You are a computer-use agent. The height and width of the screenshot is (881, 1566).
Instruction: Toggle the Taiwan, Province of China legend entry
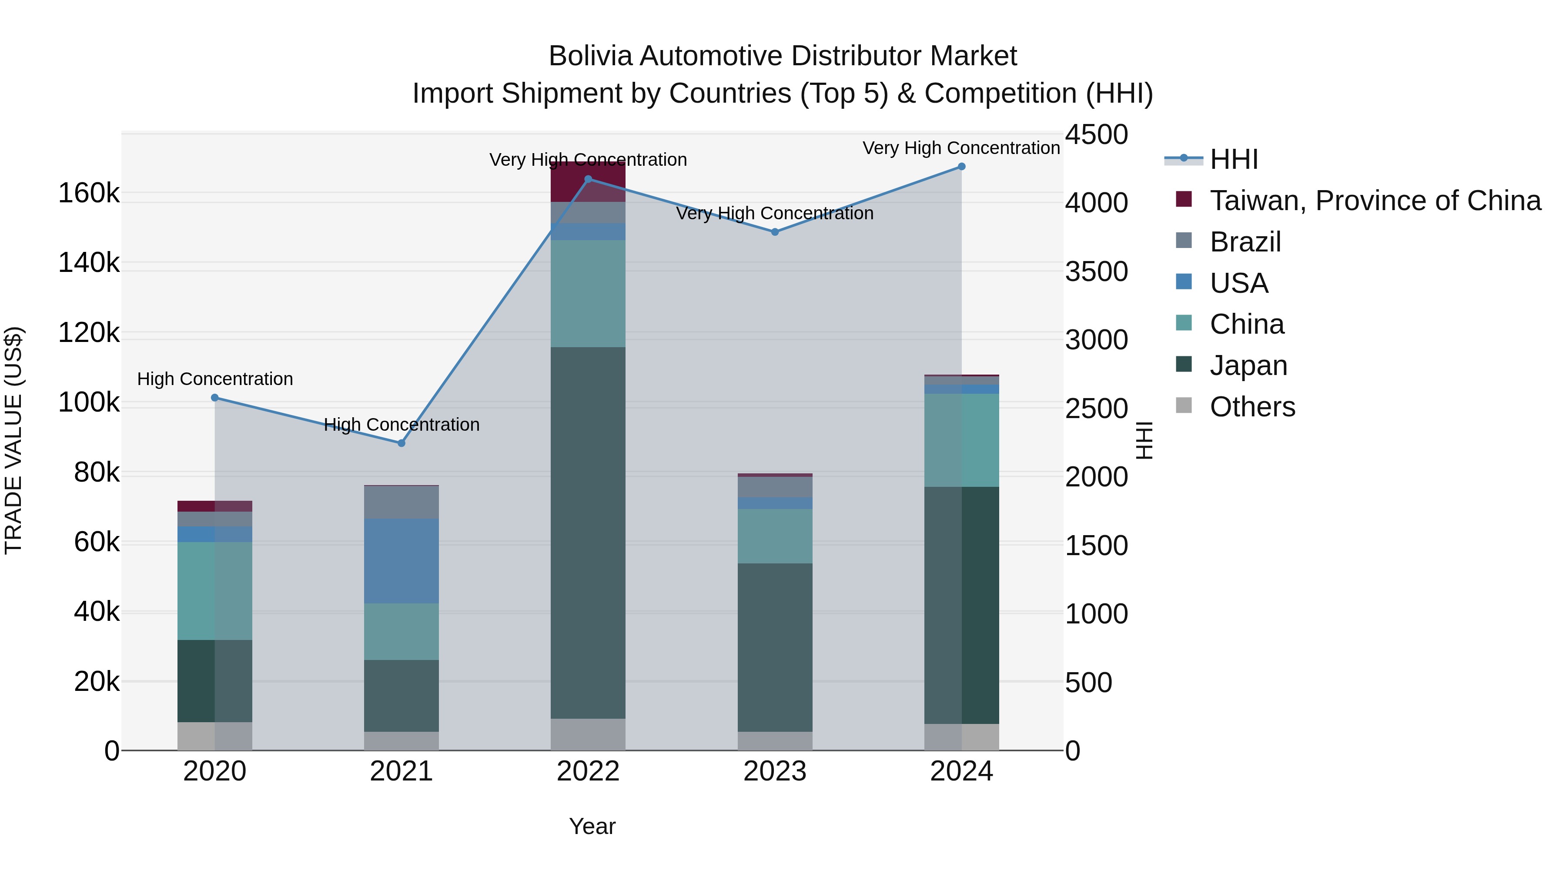1358,201
